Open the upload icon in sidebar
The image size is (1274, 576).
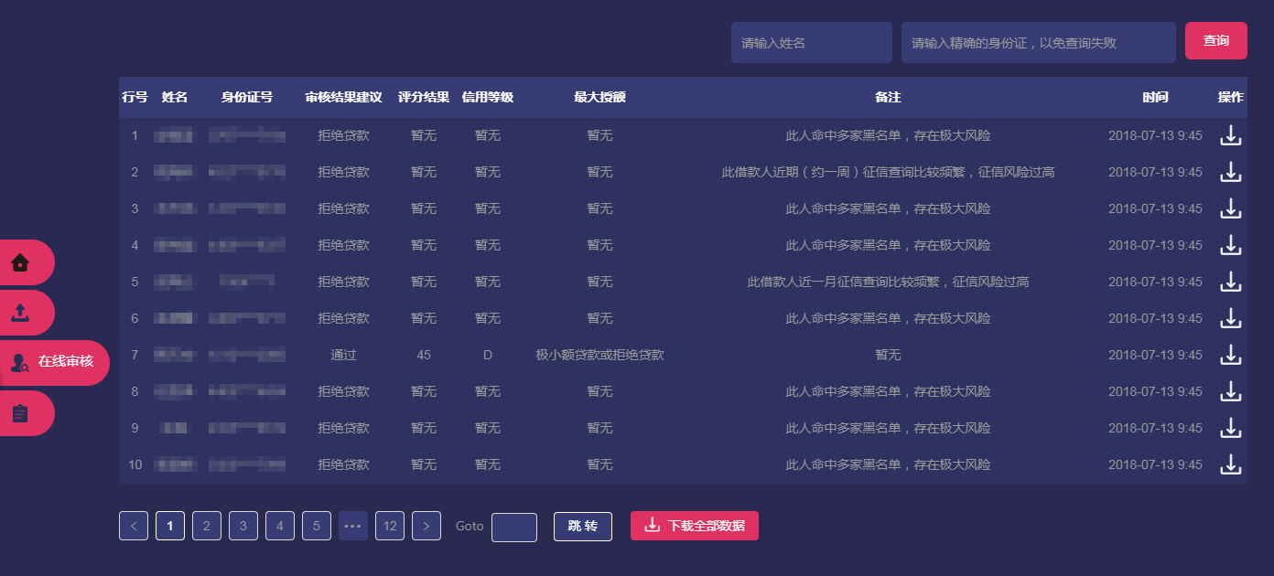20,313
